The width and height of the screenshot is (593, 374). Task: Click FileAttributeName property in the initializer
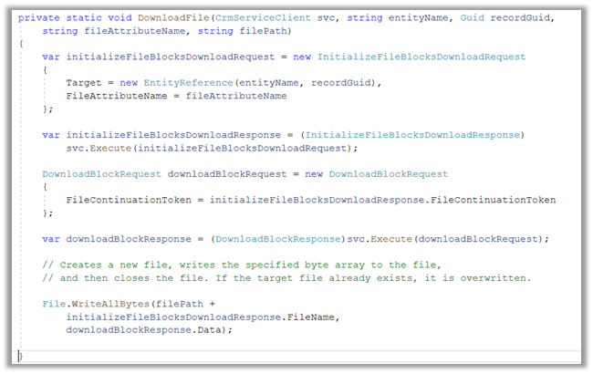coord(114,95)
